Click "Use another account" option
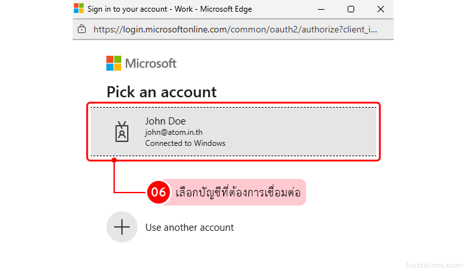 tap(189, 228)
